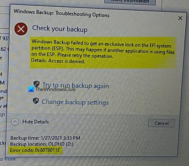Viewport: 189px width, 166px height.
Task: Click the Details: Access is denied line
Action: tap(58, 61)
